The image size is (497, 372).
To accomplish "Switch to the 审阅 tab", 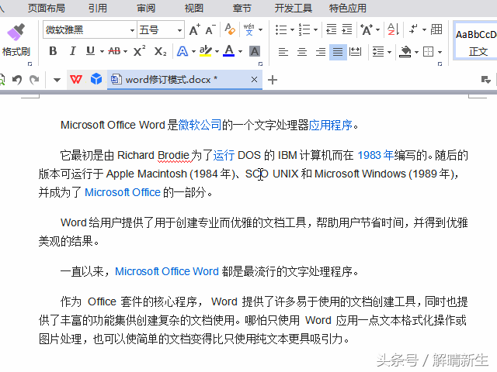I will [x=146, y=8].
